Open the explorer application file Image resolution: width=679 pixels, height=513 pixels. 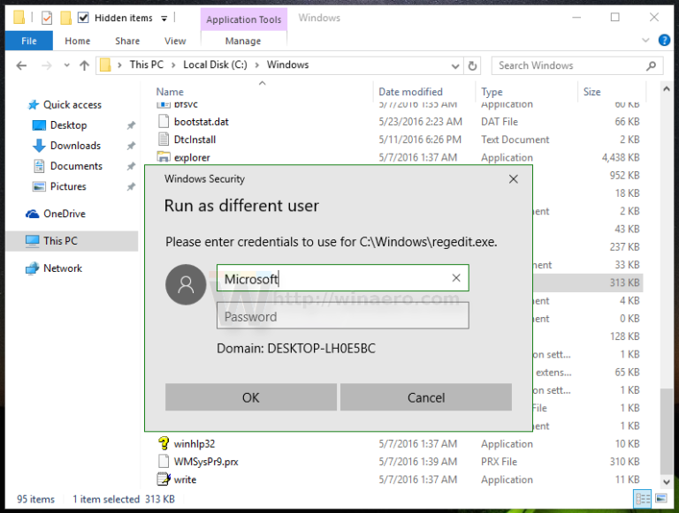pyautogui.click(x=192, y=158)
